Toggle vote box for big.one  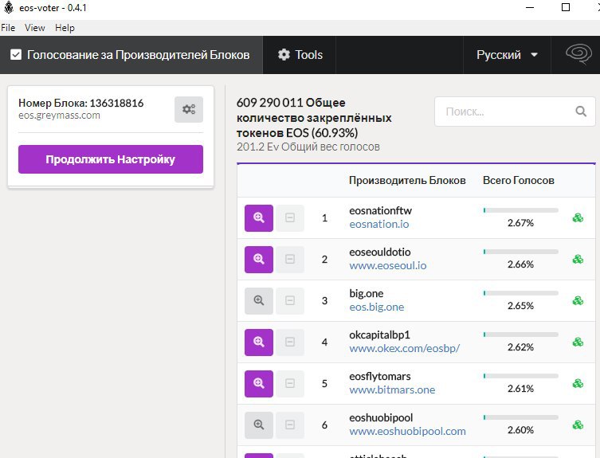(290, 301)
